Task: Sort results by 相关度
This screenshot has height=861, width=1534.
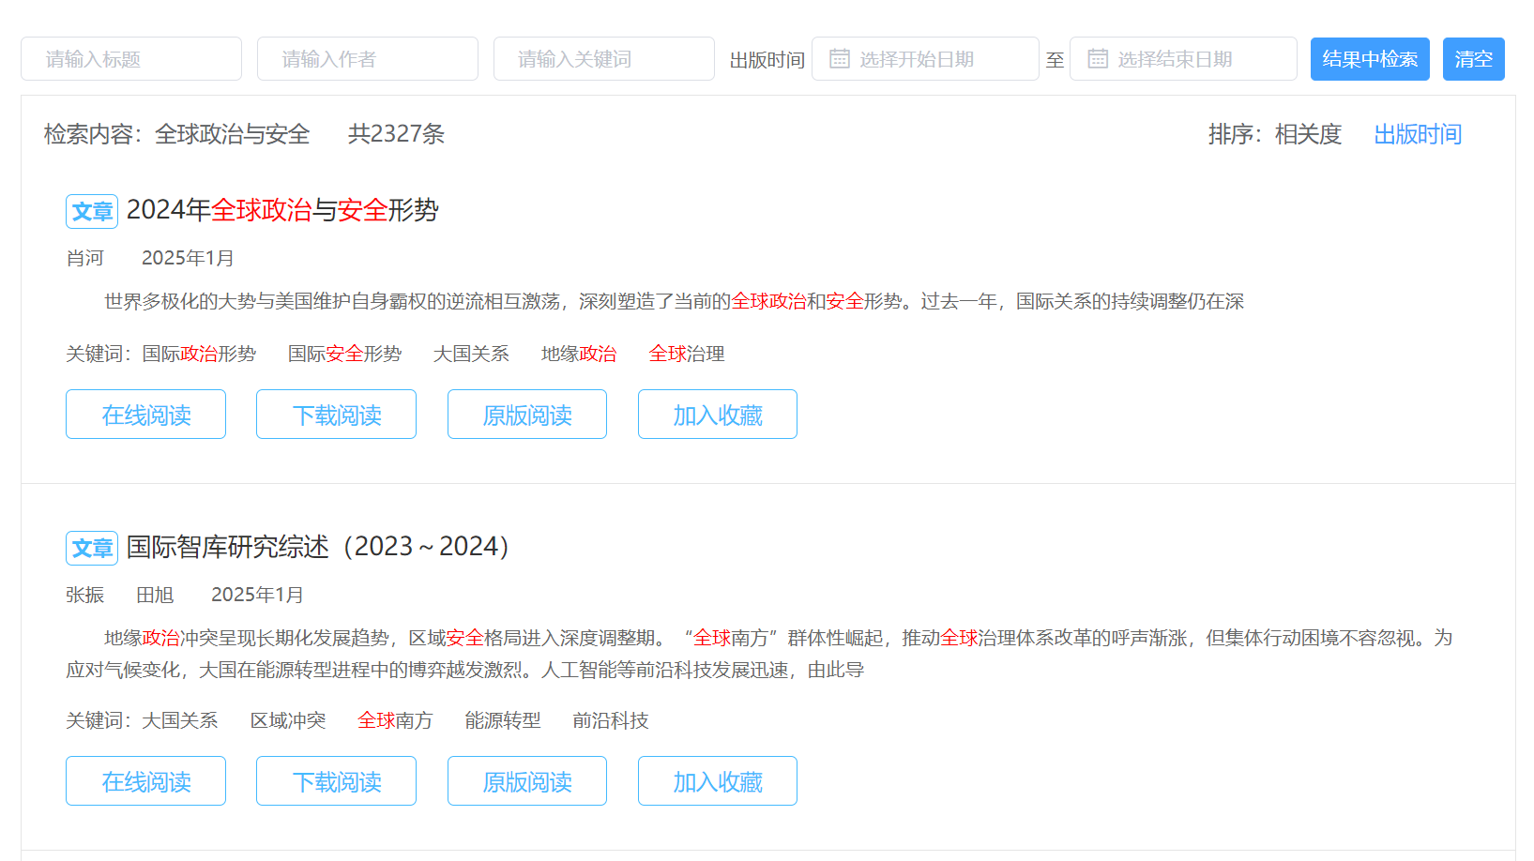Action: tap(1308, 134)
